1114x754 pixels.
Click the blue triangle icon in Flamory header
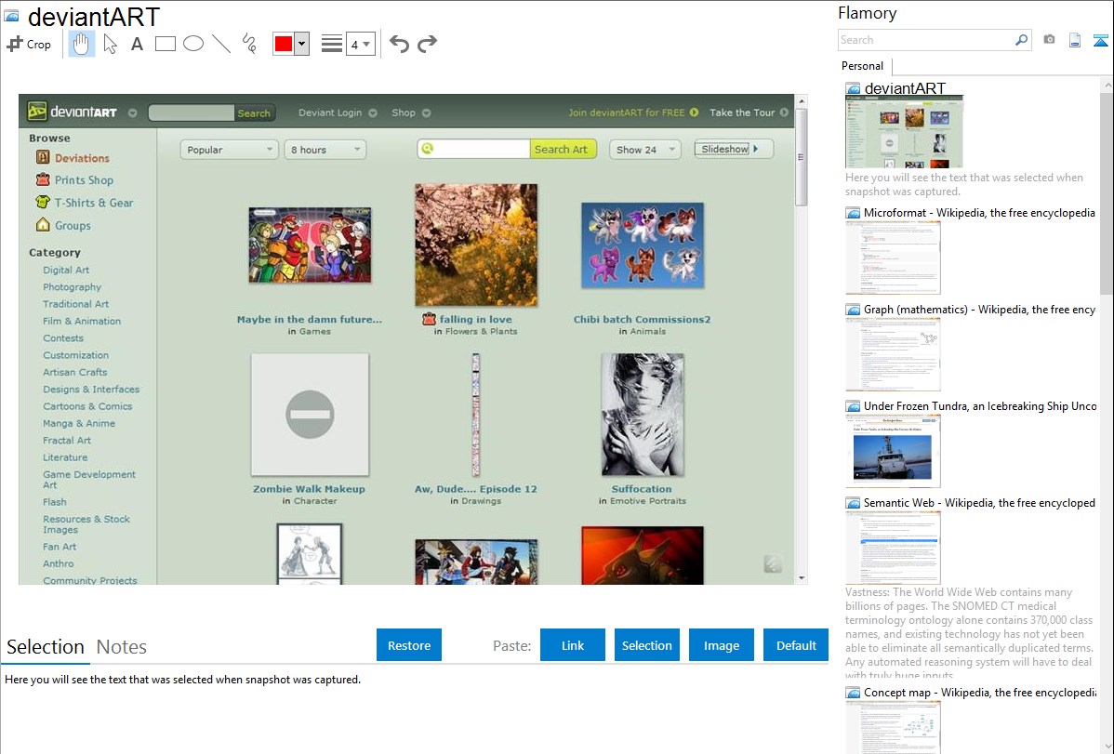(1100, 40)
